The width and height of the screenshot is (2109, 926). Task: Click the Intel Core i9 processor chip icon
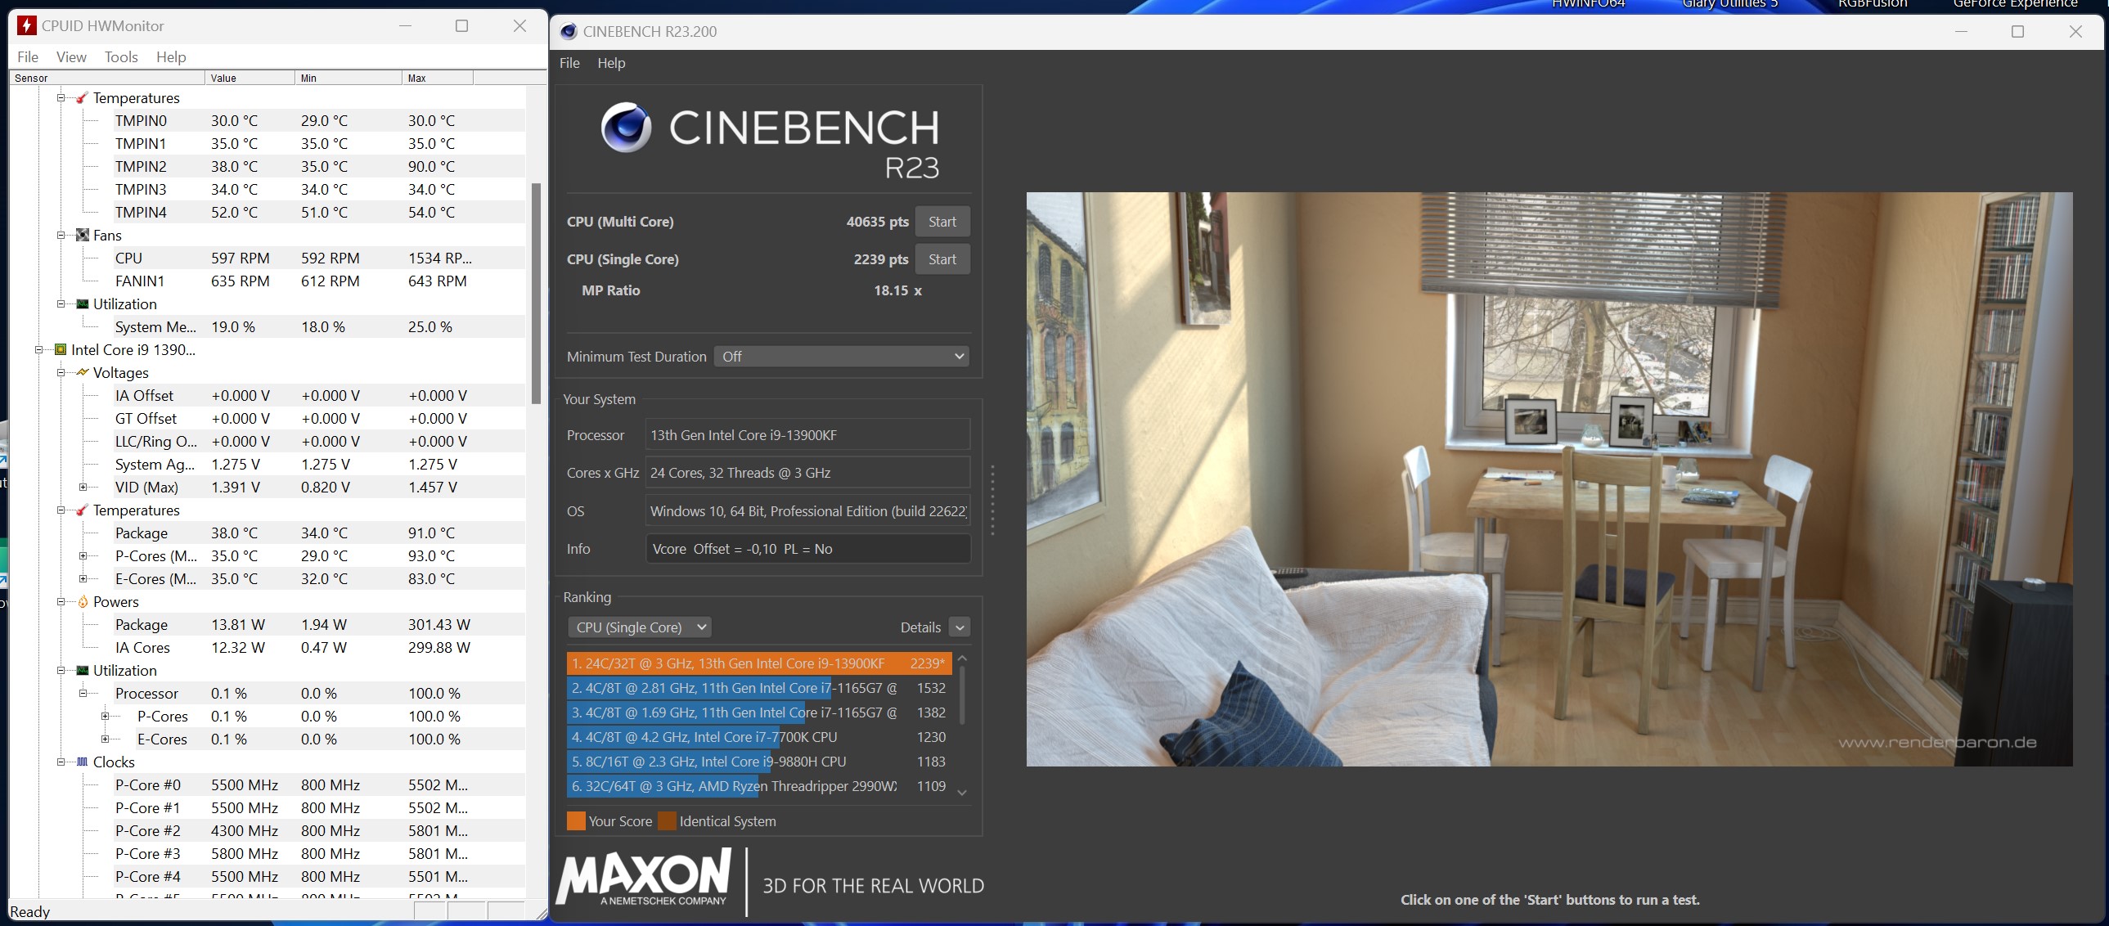(61, 350)
